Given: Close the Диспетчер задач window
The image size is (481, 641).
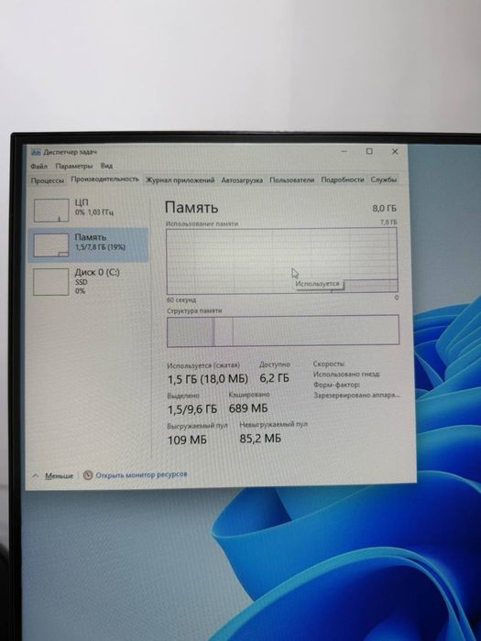Looking at the screenshot, I should [395, 151].
